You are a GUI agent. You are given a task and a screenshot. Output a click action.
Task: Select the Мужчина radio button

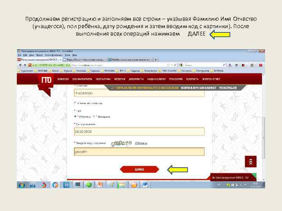pyautogui.click(x=75, y=116)
